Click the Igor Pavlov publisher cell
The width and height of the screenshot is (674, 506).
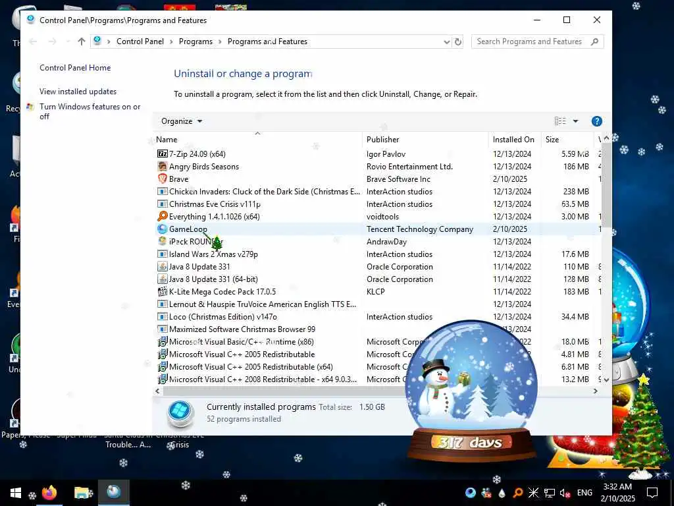pyautogui.click(x=386, y=154)
